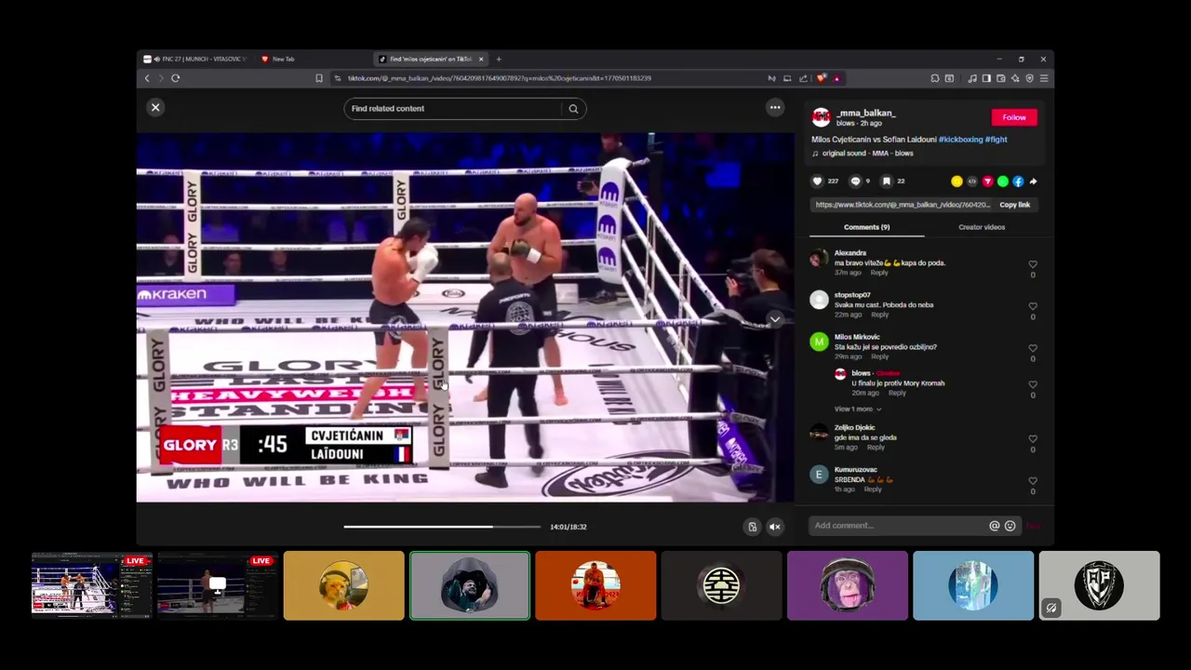Open the browser extensions puzzle icon
Screen dimensions: 1191x670
pyautogui.click(x=935, y=78)
